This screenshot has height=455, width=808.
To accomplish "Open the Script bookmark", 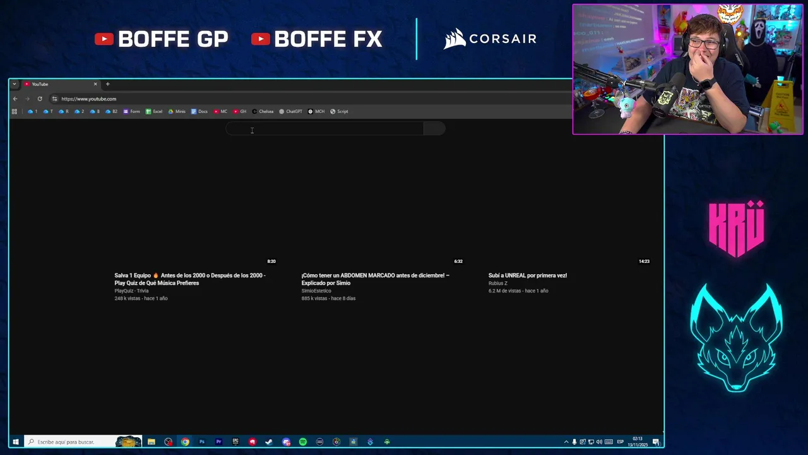I will click(x=339, y=111).
